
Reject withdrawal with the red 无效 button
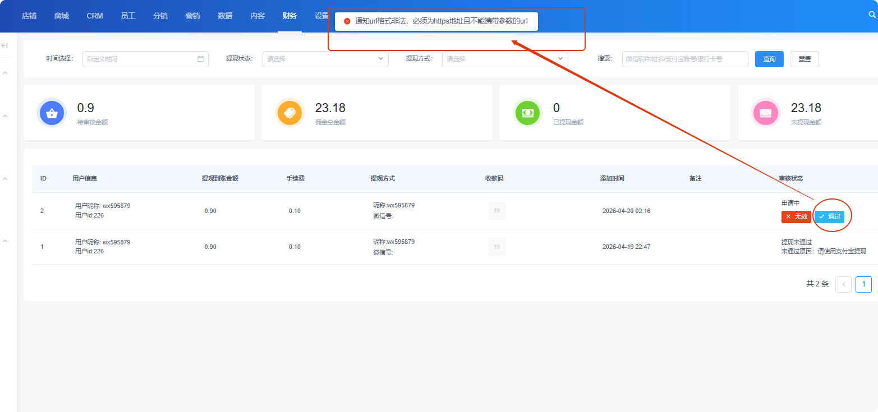pyautogui.click(x=796, y=216)
